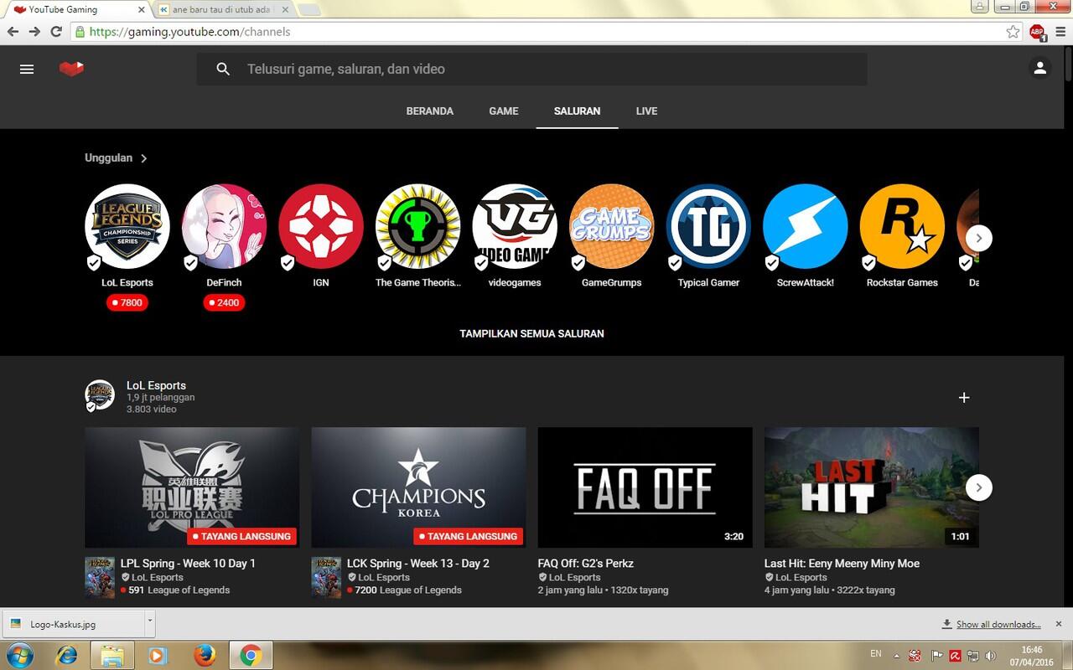Click the plus icon to add LoL Esports
The image size is (1073, 670).
point(964,398)
